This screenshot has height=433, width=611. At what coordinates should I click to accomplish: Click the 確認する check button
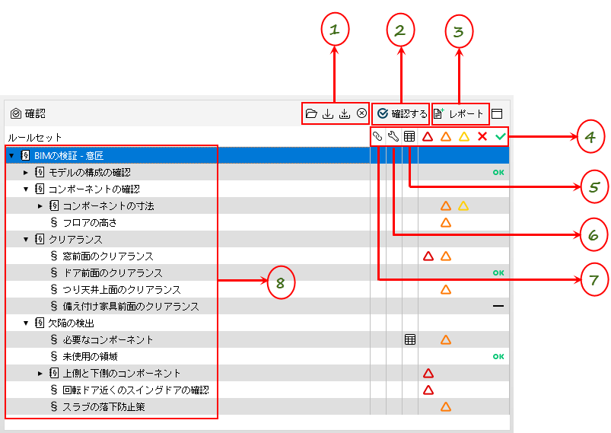[401, 114]
